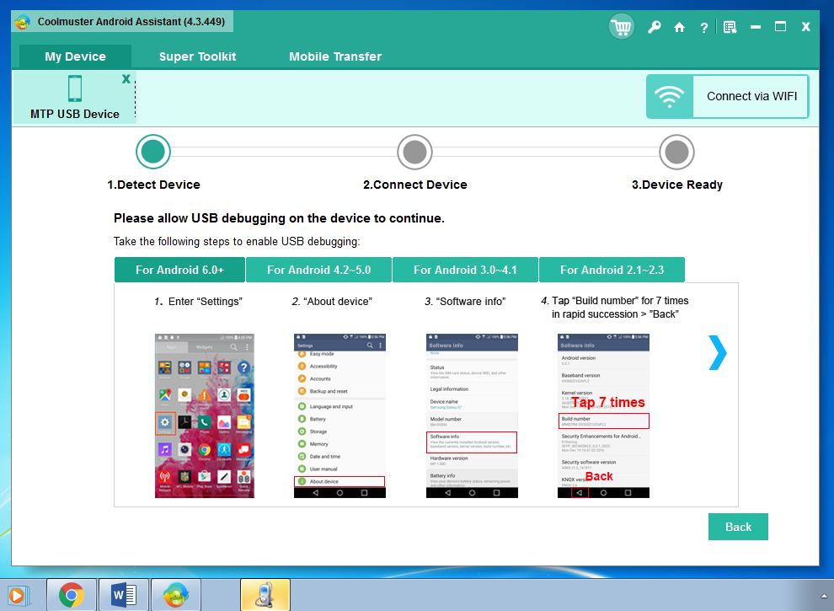
Task: Click the Coolmuster app logo icon
Action: click(x=23, y=23)
